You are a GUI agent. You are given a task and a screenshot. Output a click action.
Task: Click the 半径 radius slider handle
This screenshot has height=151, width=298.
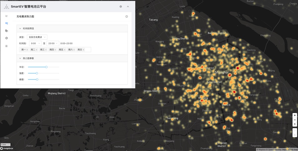point(46,67)
